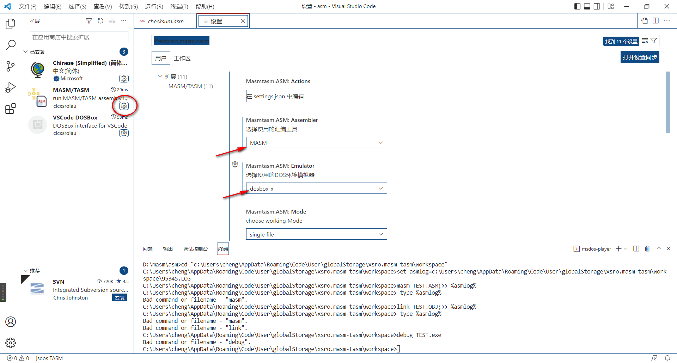Close the 设置 editor tab
Screen dimensions: 677x363
[x=243, y=21]
